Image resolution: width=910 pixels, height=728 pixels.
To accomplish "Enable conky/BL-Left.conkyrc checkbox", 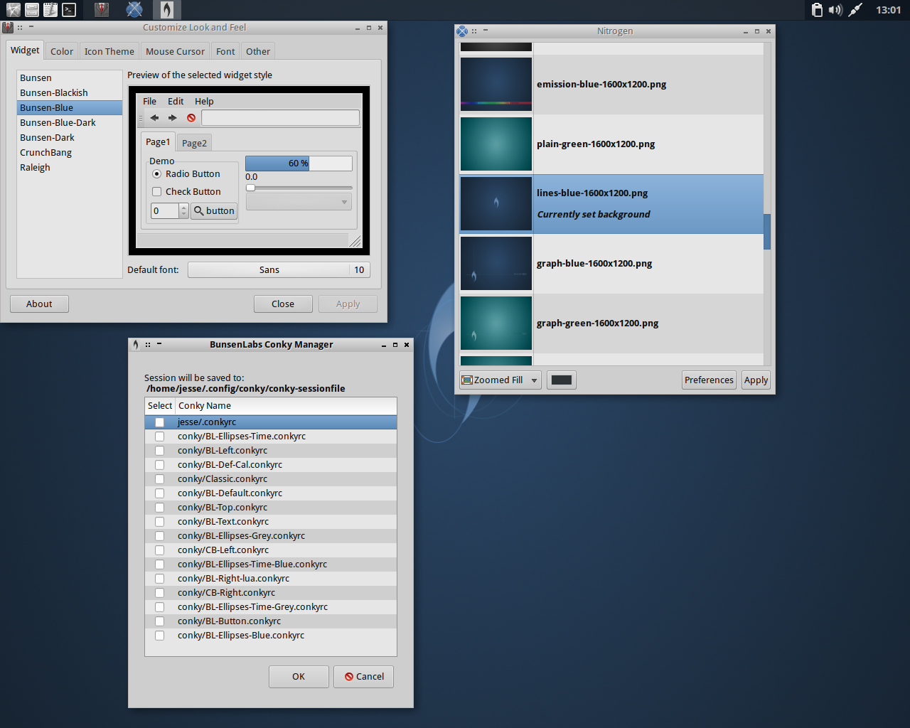I will click(x=159, y=451).
